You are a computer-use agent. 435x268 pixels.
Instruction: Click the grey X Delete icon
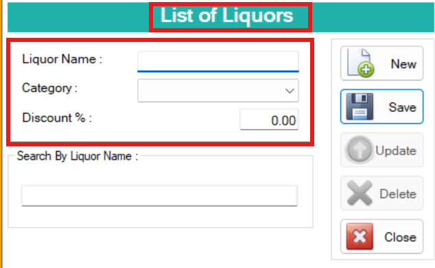click(x=360, y=193)
